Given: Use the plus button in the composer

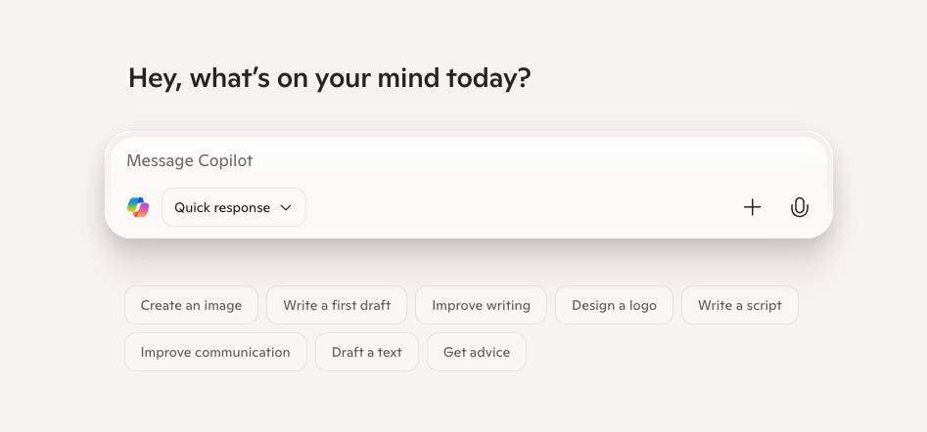Looking at the screenshot, I should 752,207.
